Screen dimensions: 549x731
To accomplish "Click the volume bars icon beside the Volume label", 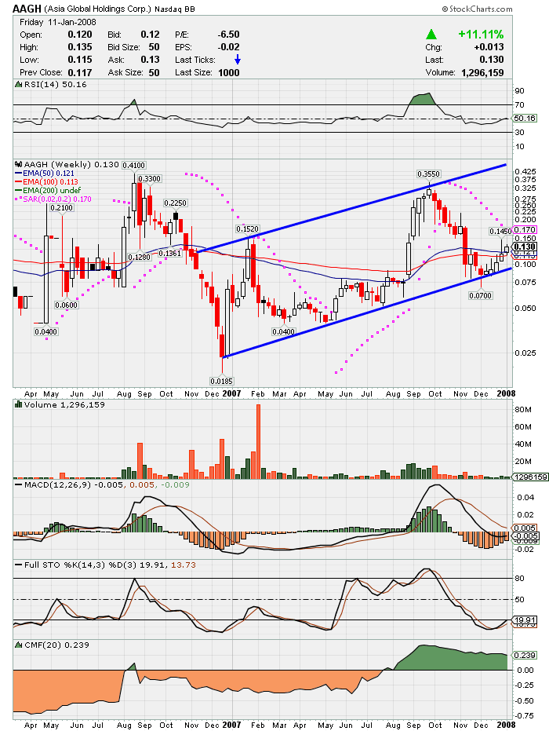I will pyautogui.click(x=18, y=404).
